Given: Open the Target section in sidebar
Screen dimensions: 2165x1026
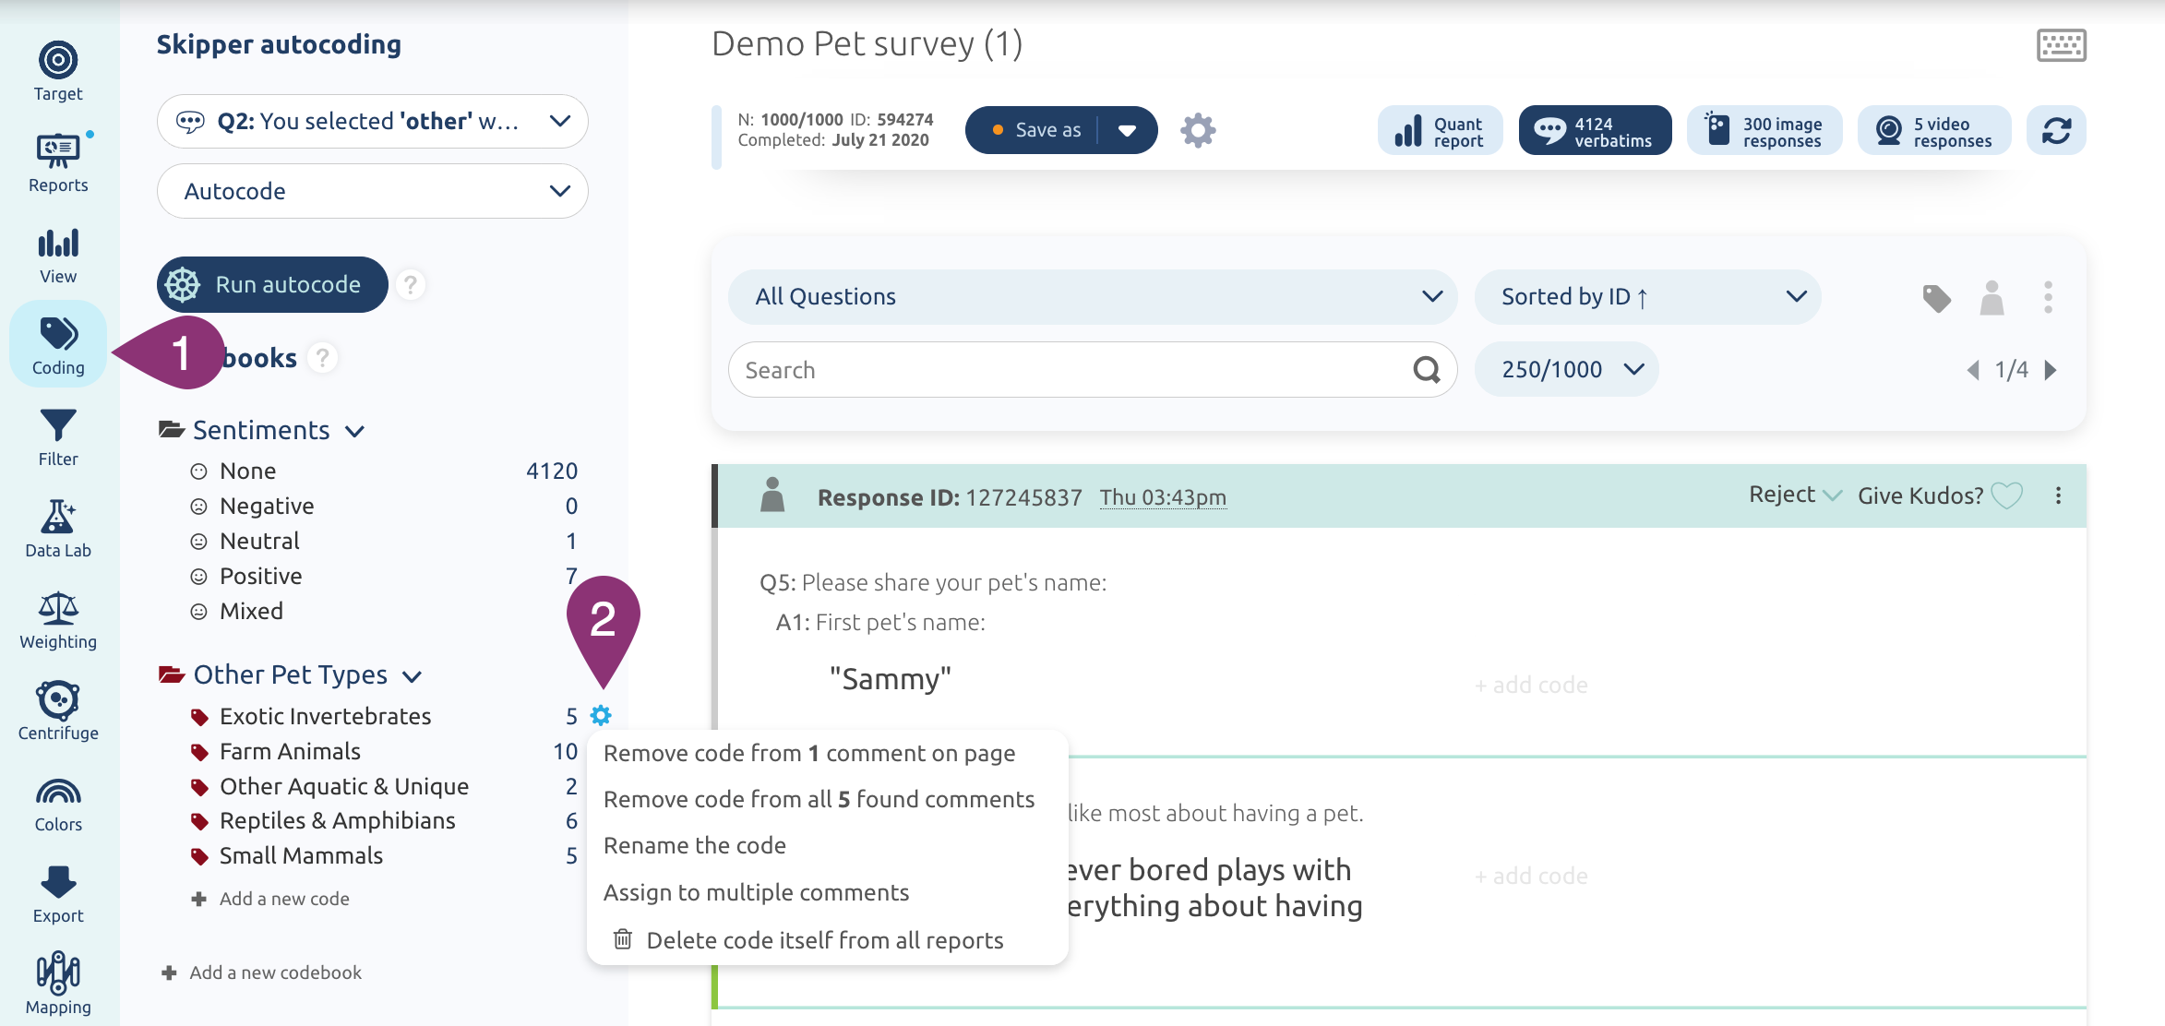Looking at the screenshot, I should [x=58, y=72].
